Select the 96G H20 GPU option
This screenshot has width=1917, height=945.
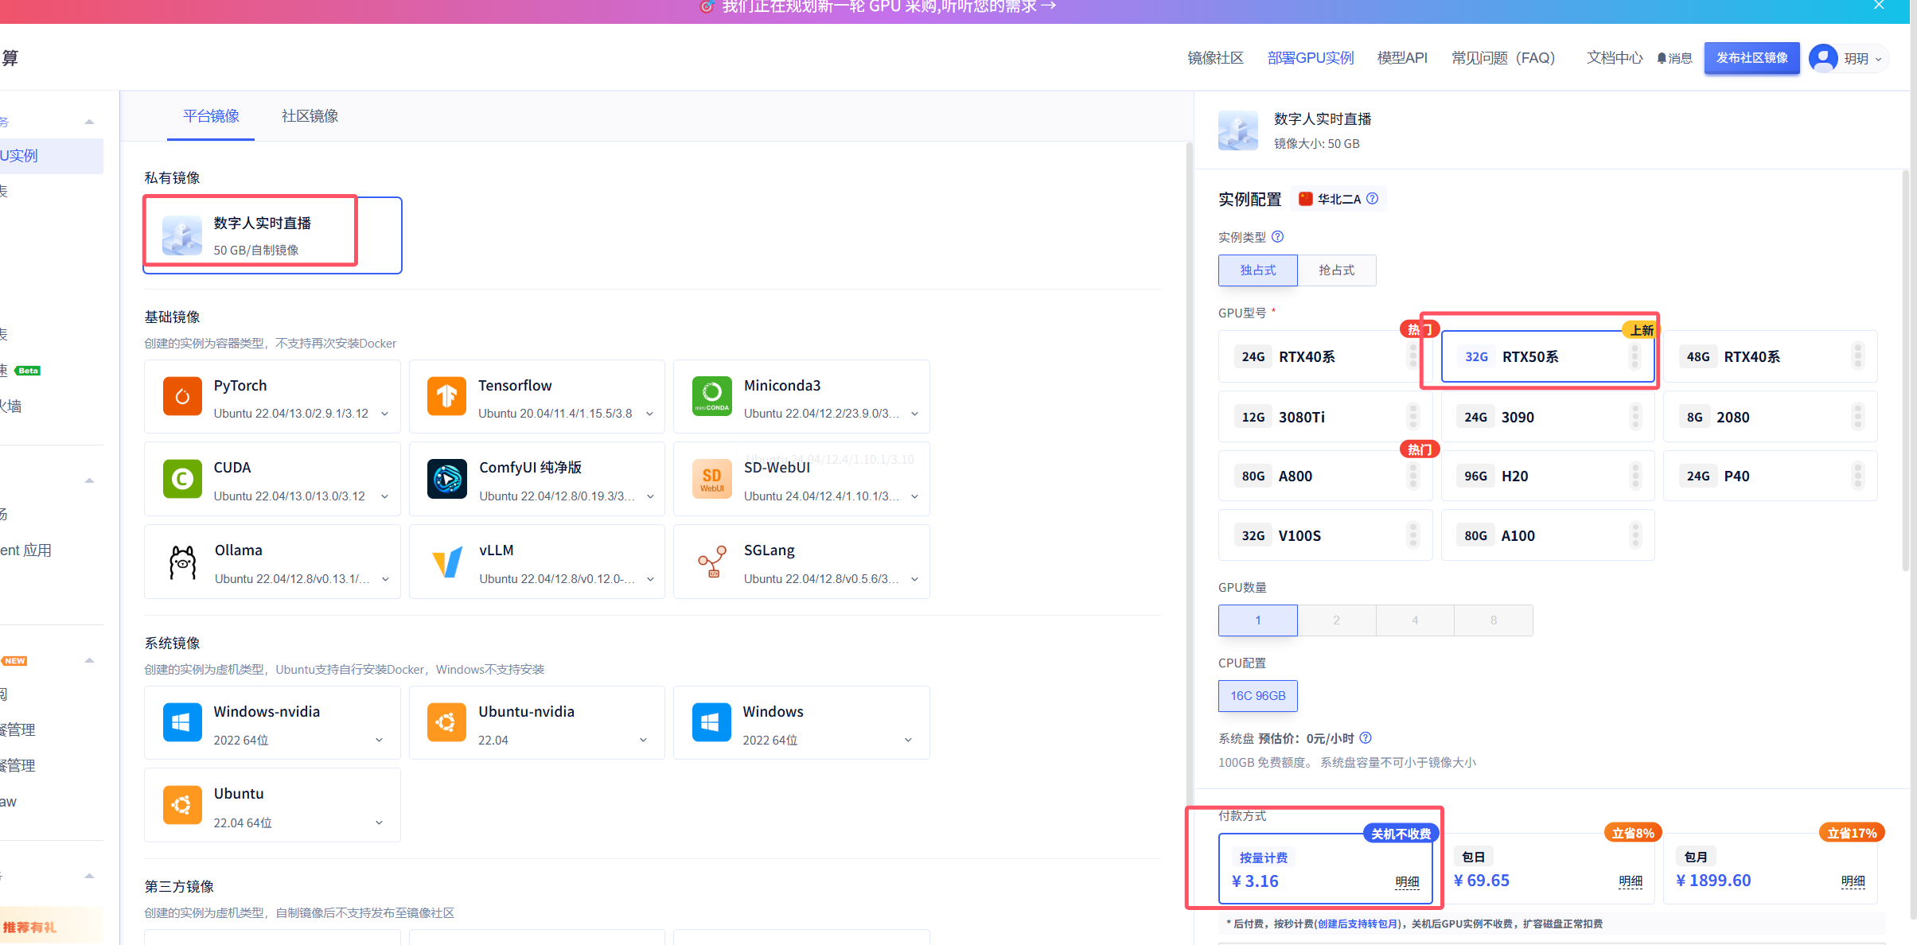coord(1548,476)
